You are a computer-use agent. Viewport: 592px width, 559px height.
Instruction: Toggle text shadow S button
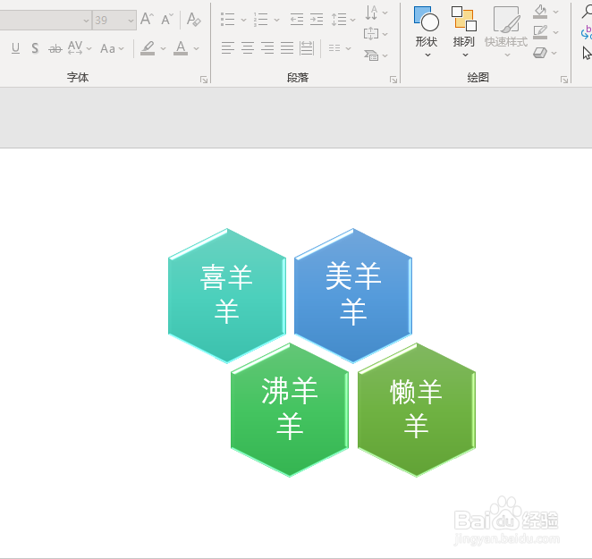point(35,48)
